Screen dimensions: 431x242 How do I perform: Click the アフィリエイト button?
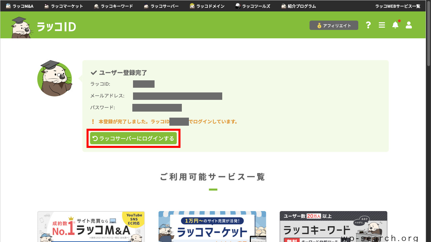(x=334, y=26)
